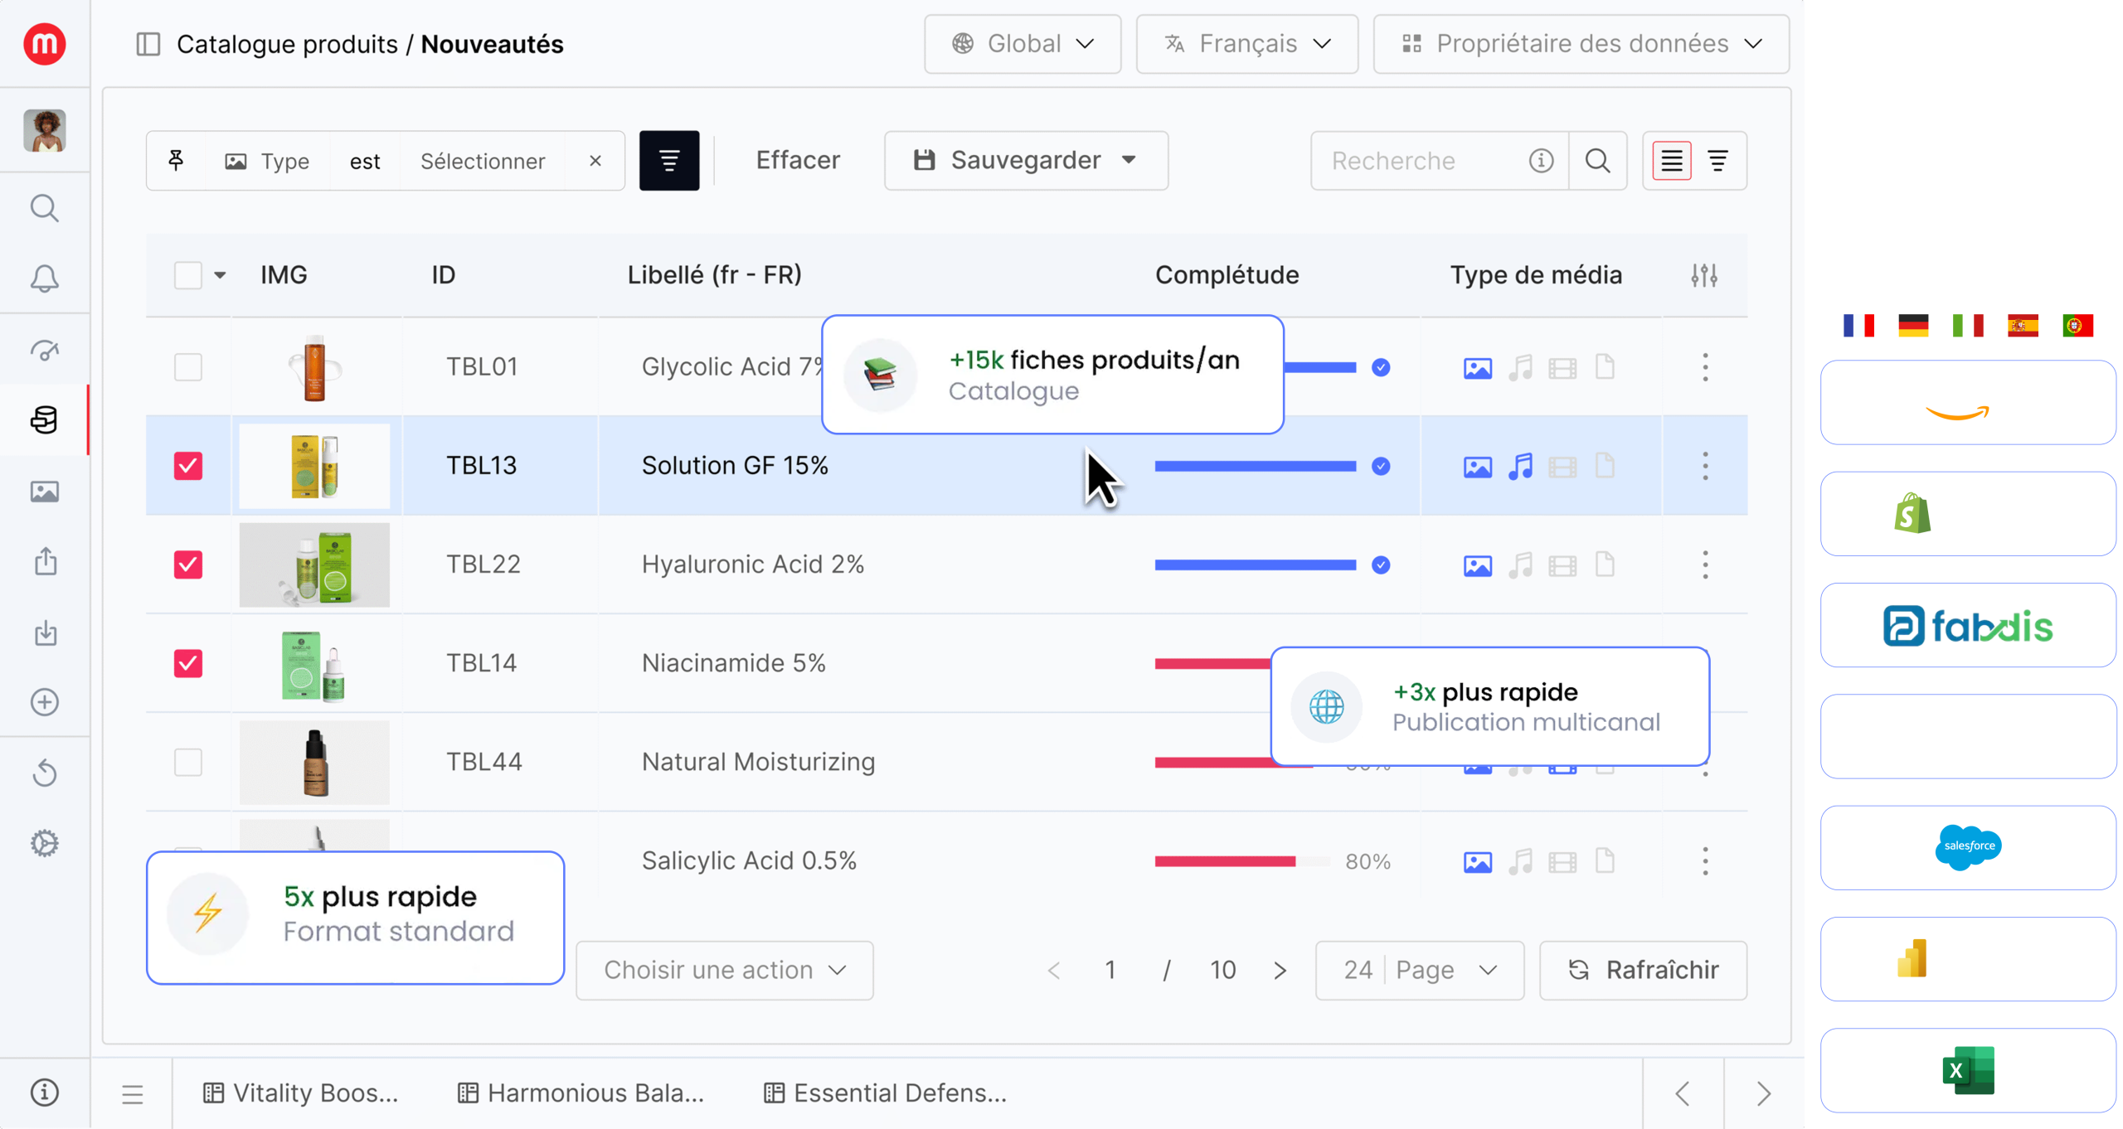Image resolution: width=2123 pixels, height=1129 pixels.
Task: Click the settings gear icon in sidebar
Action: coord(45,843)
